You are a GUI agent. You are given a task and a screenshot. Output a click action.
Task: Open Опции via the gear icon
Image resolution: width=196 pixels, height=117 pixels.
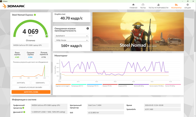pyautogui.click(x=188, y=5)
